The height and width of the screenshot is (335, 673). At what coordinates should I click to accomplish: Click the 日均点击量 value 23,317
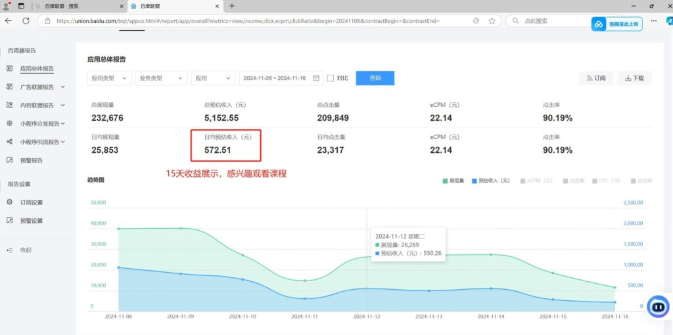(x=330, y=150)
